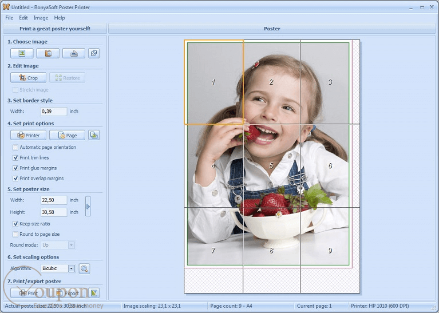Click the poster Height field 30,58
The image size is (439, 313).
[x=54, y=212]
